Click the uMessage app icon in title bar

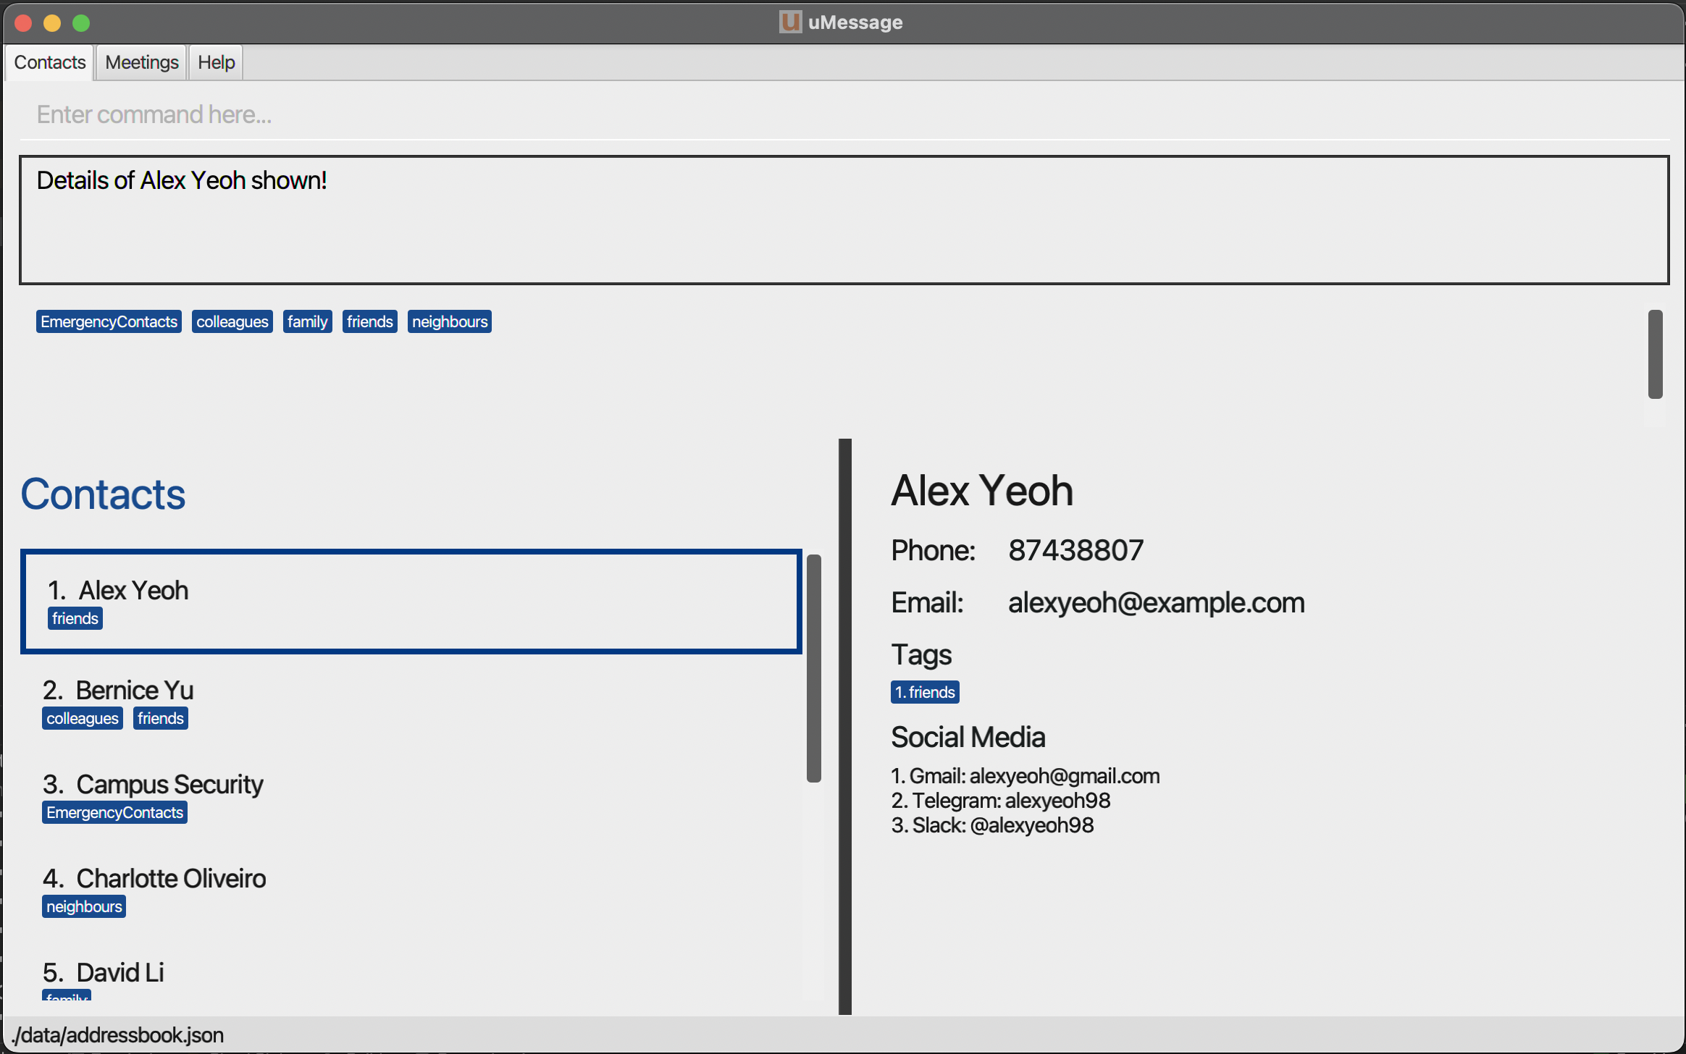pyautogui.click(x=790, y=22)
